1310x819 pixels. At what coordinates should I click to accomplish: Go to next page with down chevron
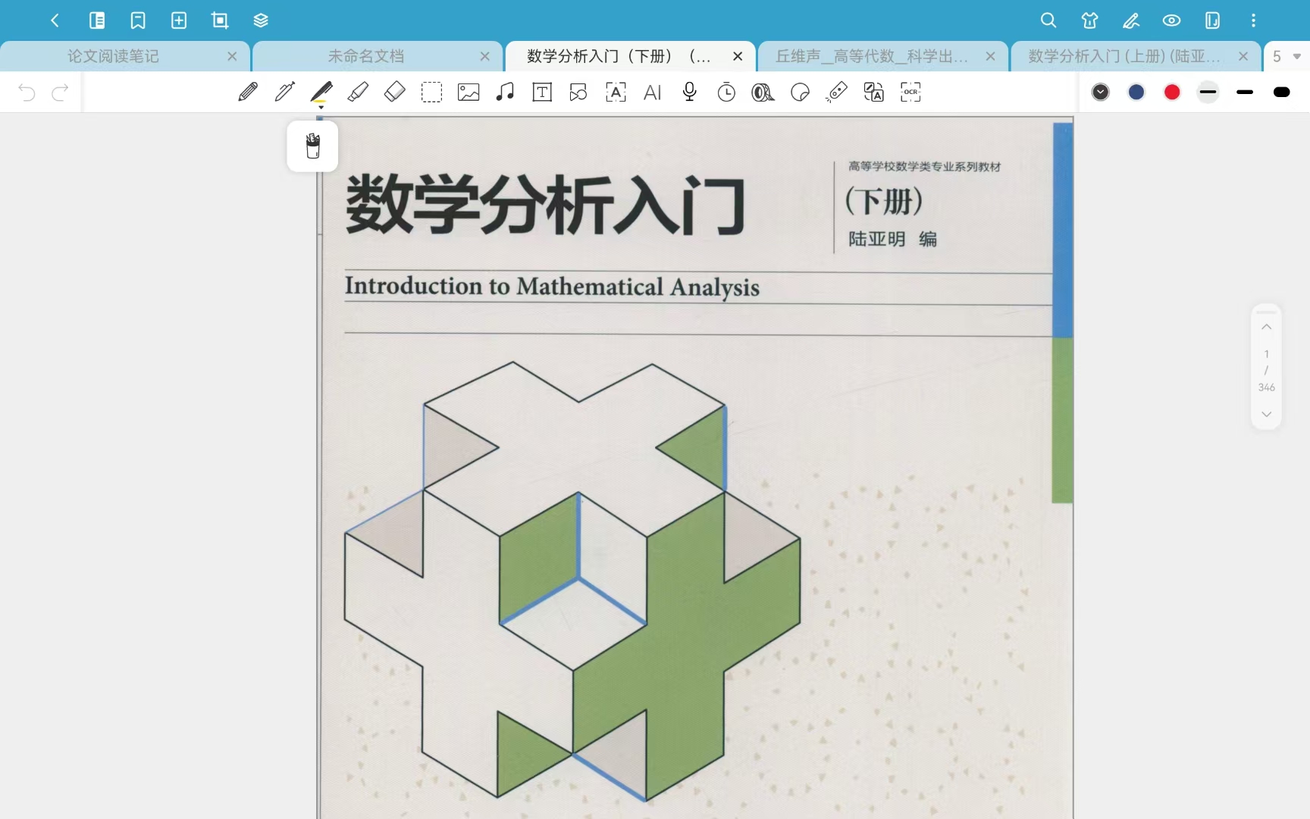click(x=1266, y=414)
